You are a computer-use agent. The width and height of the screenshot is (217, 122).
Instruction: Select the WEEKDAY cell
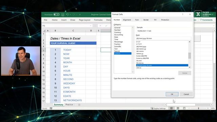tap(73, 83)
